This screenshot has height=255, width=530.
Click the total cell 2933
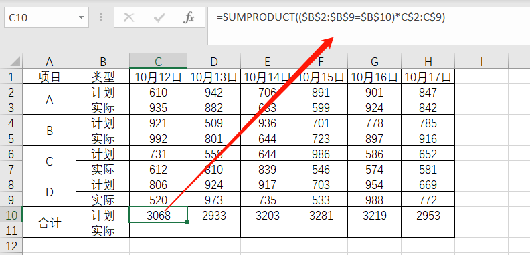(x=213, y=215)
